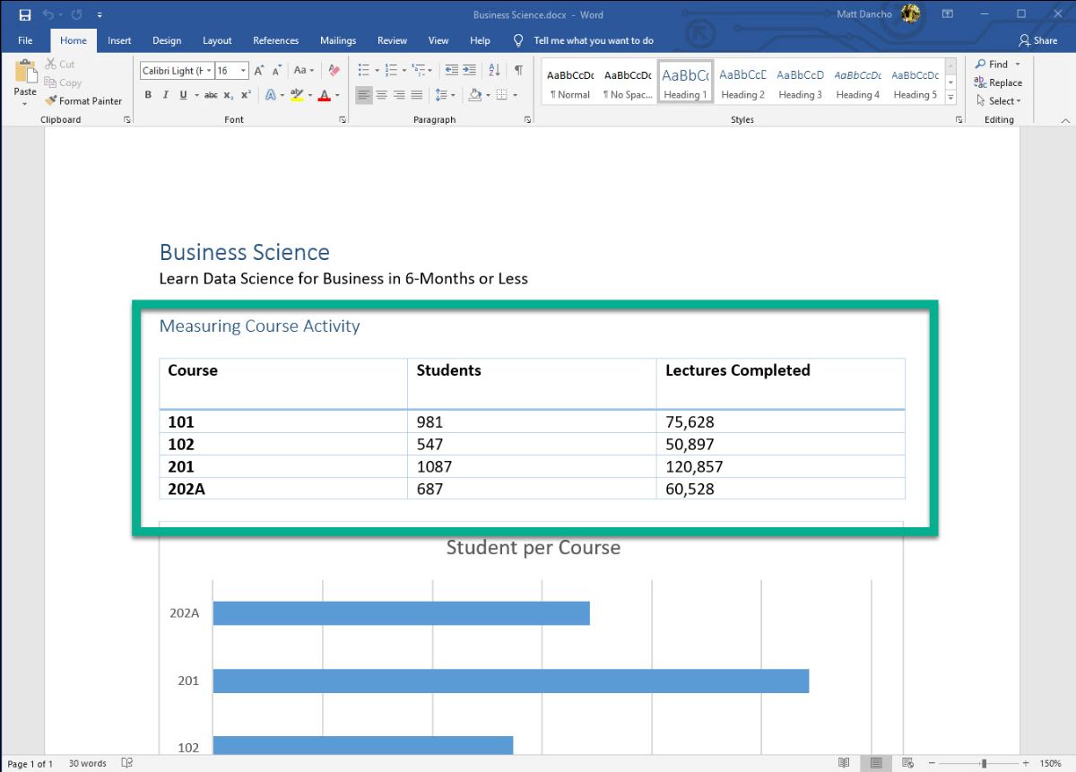Align text right
Screen dimensions: 1076x772
pos(399,95)
